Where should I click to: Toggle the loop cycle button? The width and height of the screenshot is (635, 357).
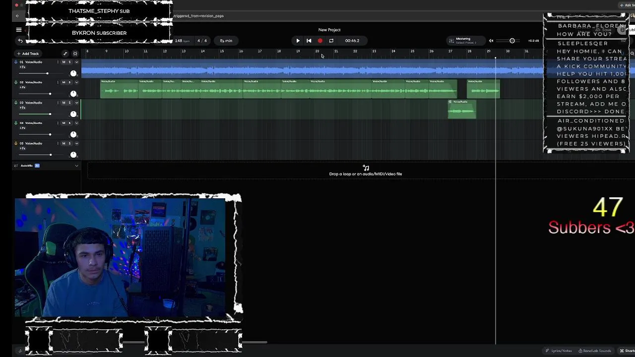point(331,41)
